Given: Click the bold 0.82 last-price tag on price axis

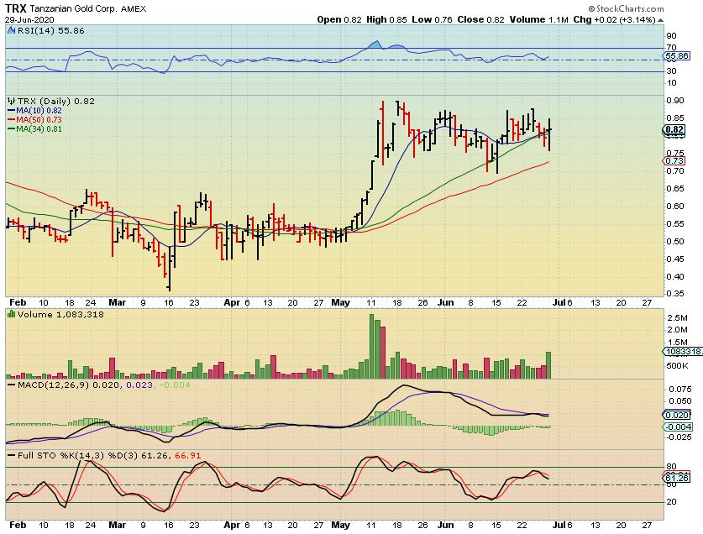Looking at the screenshot, I should tap(674, 130).
